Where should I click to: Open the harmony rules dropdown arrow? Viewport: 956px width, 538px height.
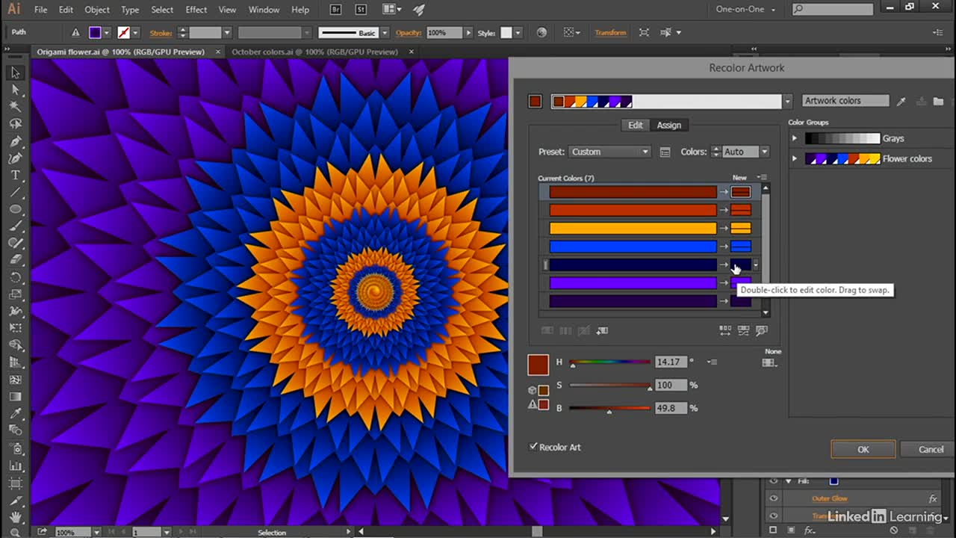(787, 101)
